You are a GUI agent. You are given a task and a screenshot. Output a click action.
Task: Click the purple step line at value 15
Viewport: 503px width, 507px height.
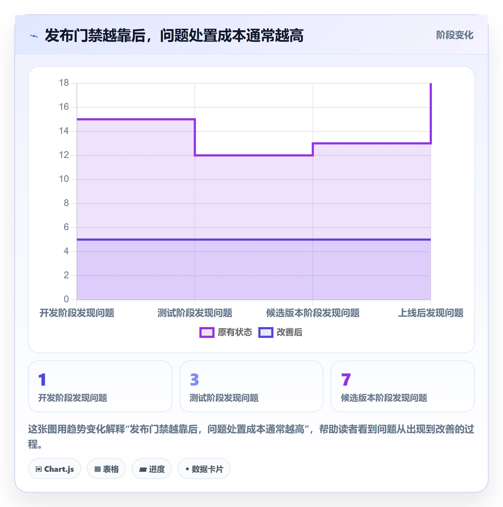(136, 119)
